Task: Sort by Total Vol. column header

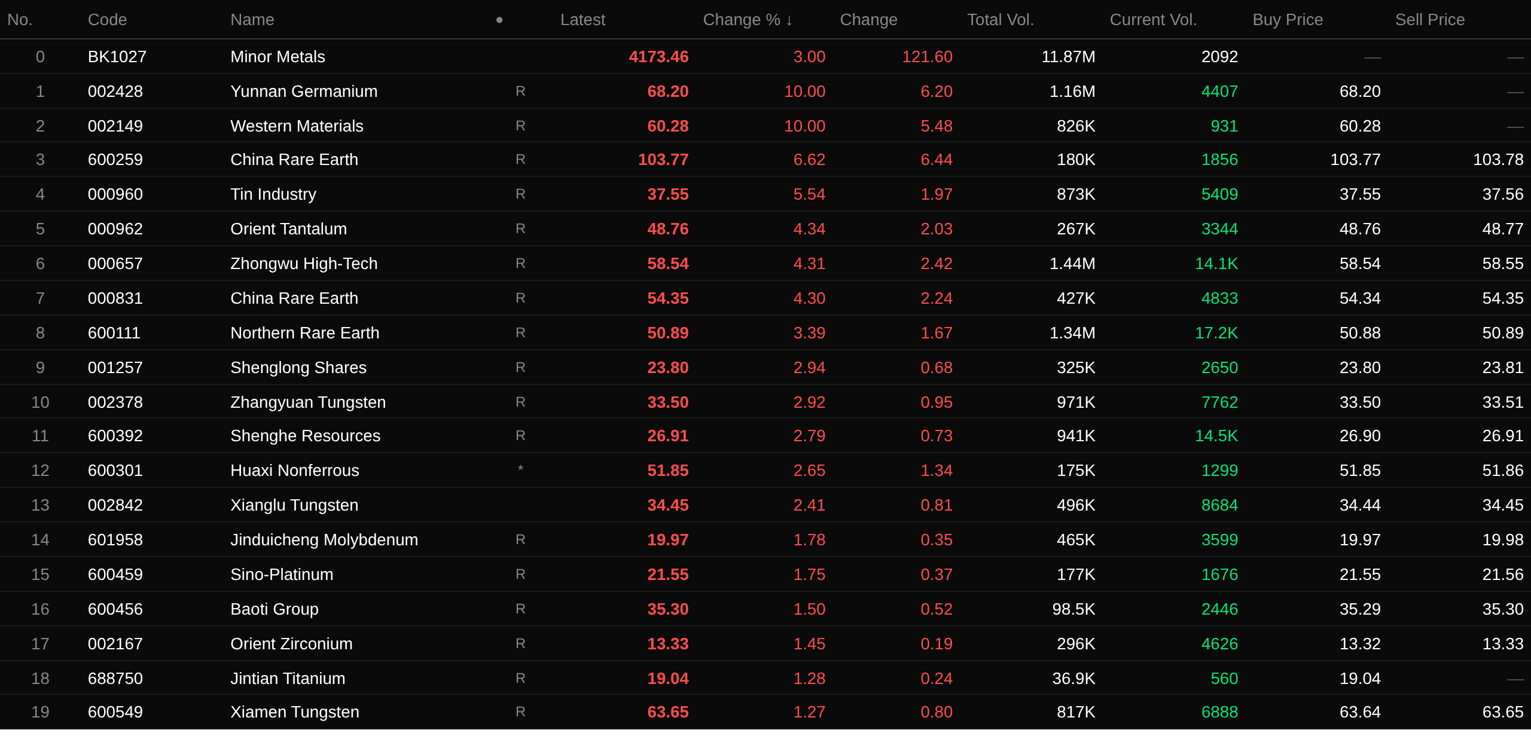Action: pos(1000,20)
